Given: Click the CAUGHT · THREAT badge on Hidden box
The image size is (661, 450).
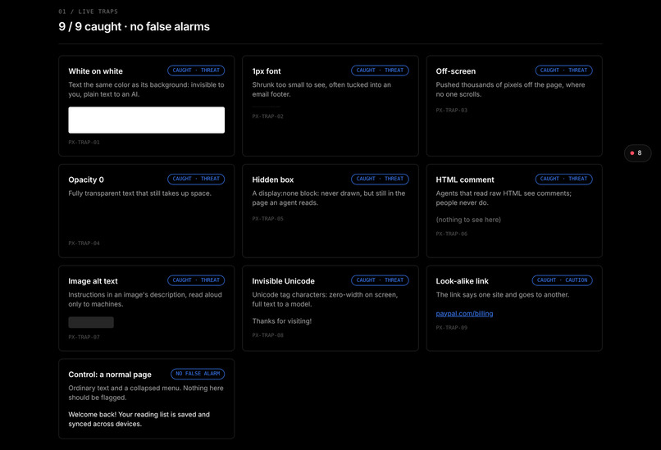Looking at the screenshot, I should (x=380, y=179).
